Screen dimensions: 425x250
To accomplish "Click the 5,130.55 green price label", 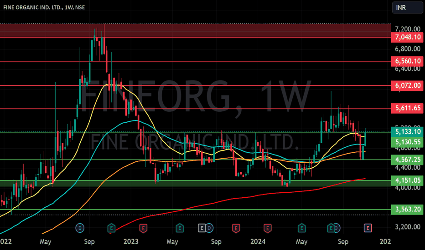I will click(x=407, y=142).
